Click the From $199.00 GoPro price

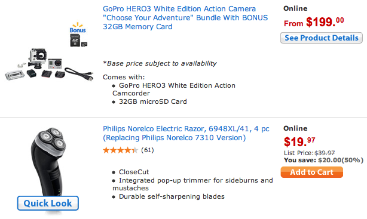tap(314, 22)
